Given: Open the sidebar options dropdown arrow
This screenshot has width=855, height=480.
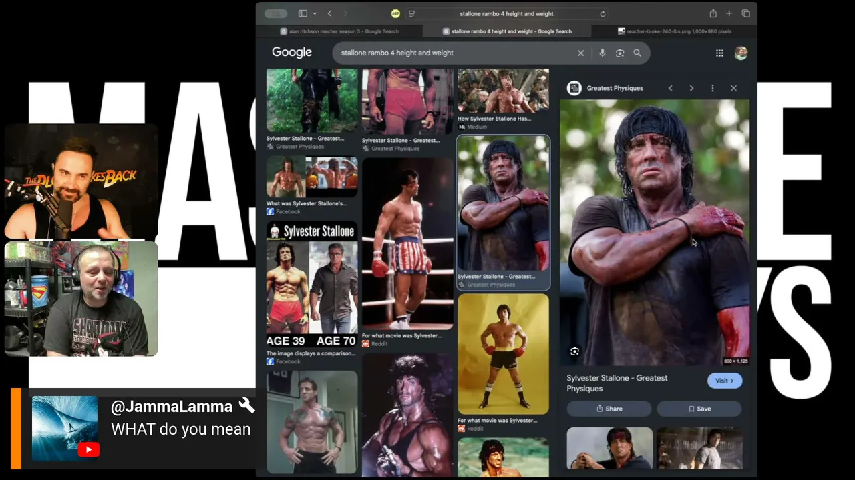Looking at the screenshot, I should point(315,13).
